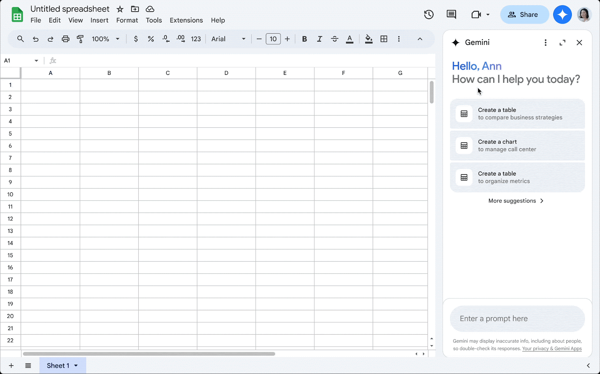Format selection as currency
Screen dimensions: 600x374
click(136, 39)
